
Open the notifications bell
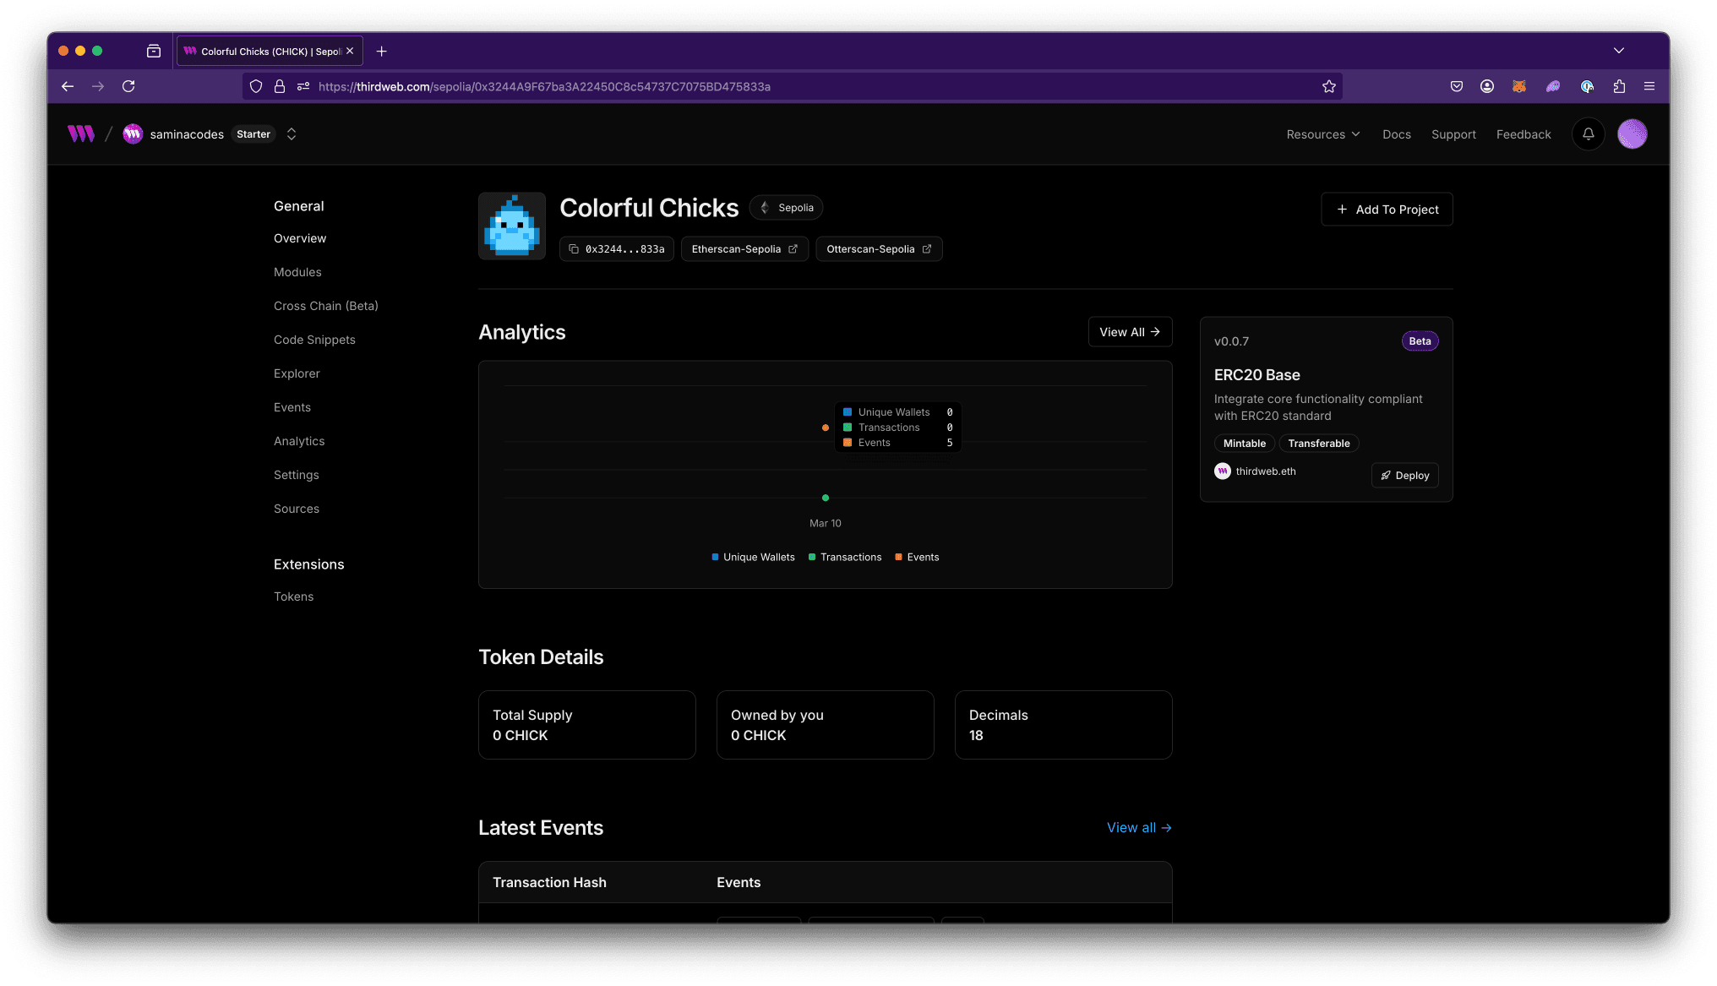1588,133
